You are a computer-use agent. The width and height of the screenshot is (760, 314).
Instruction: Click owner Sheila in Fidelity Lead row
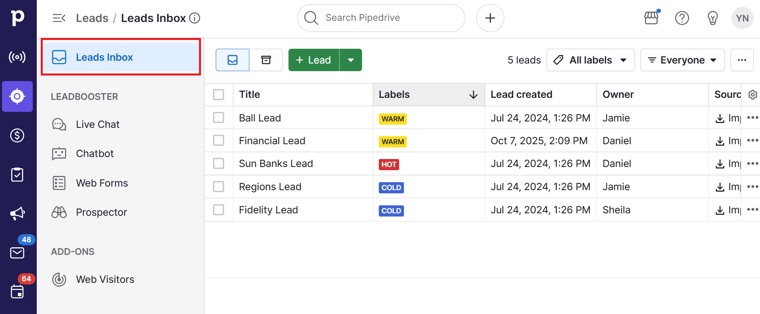(x=617, y=210)
